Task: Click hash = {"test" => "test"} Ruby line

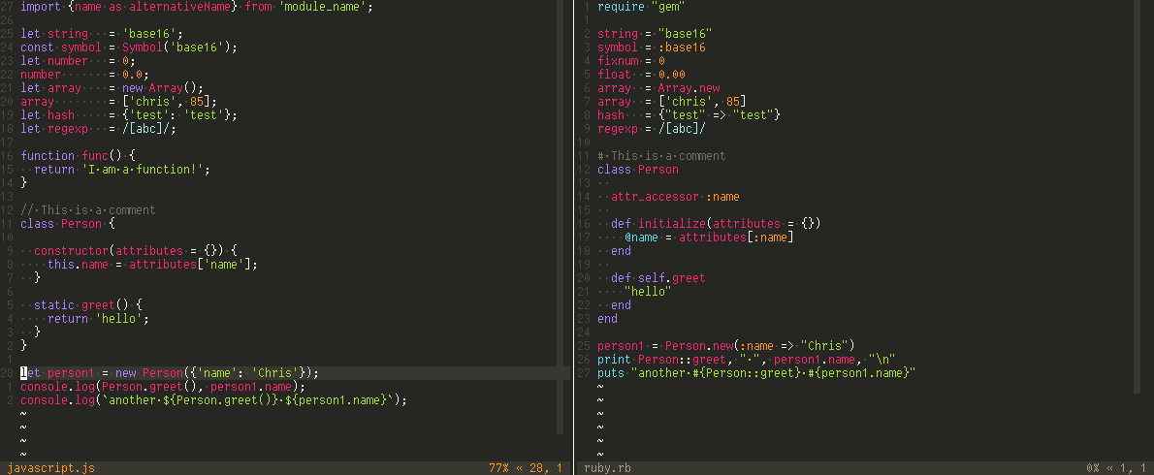Action: click(x=689, y=115)
